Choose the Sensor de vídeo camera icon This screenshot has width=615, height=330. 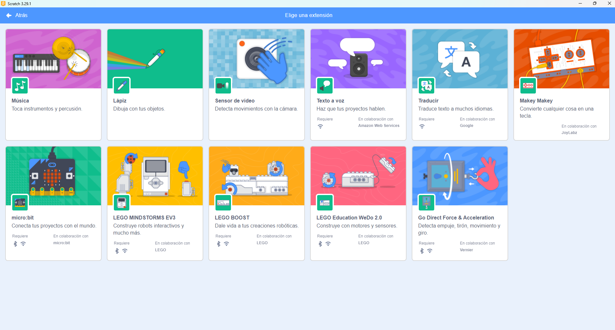coord(223,85)
